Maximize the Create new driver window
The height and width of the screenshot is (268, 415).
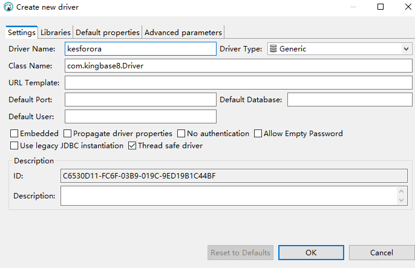pos(381,7)
